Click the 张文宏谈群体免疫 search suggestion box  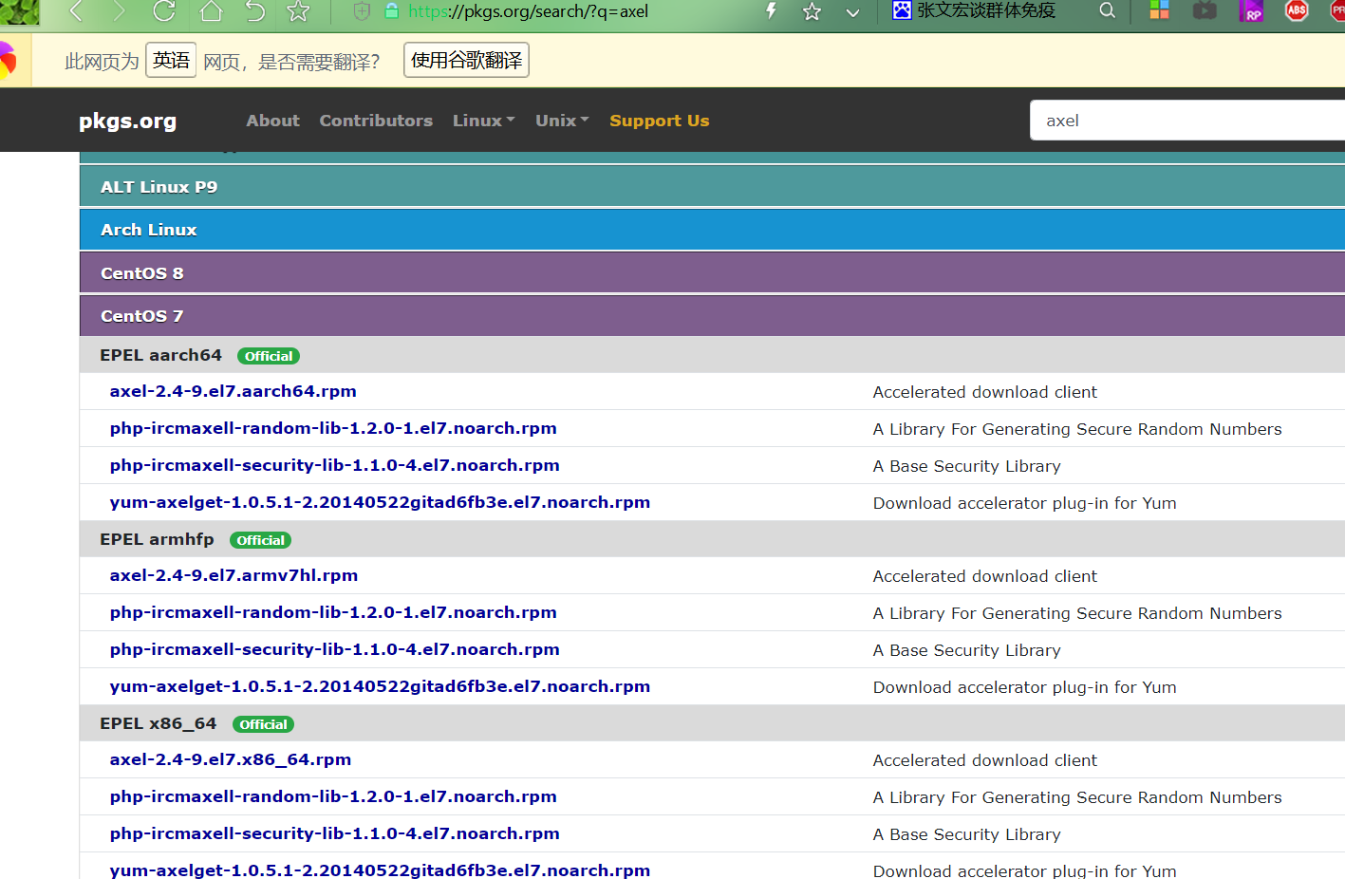click(985, 10)
